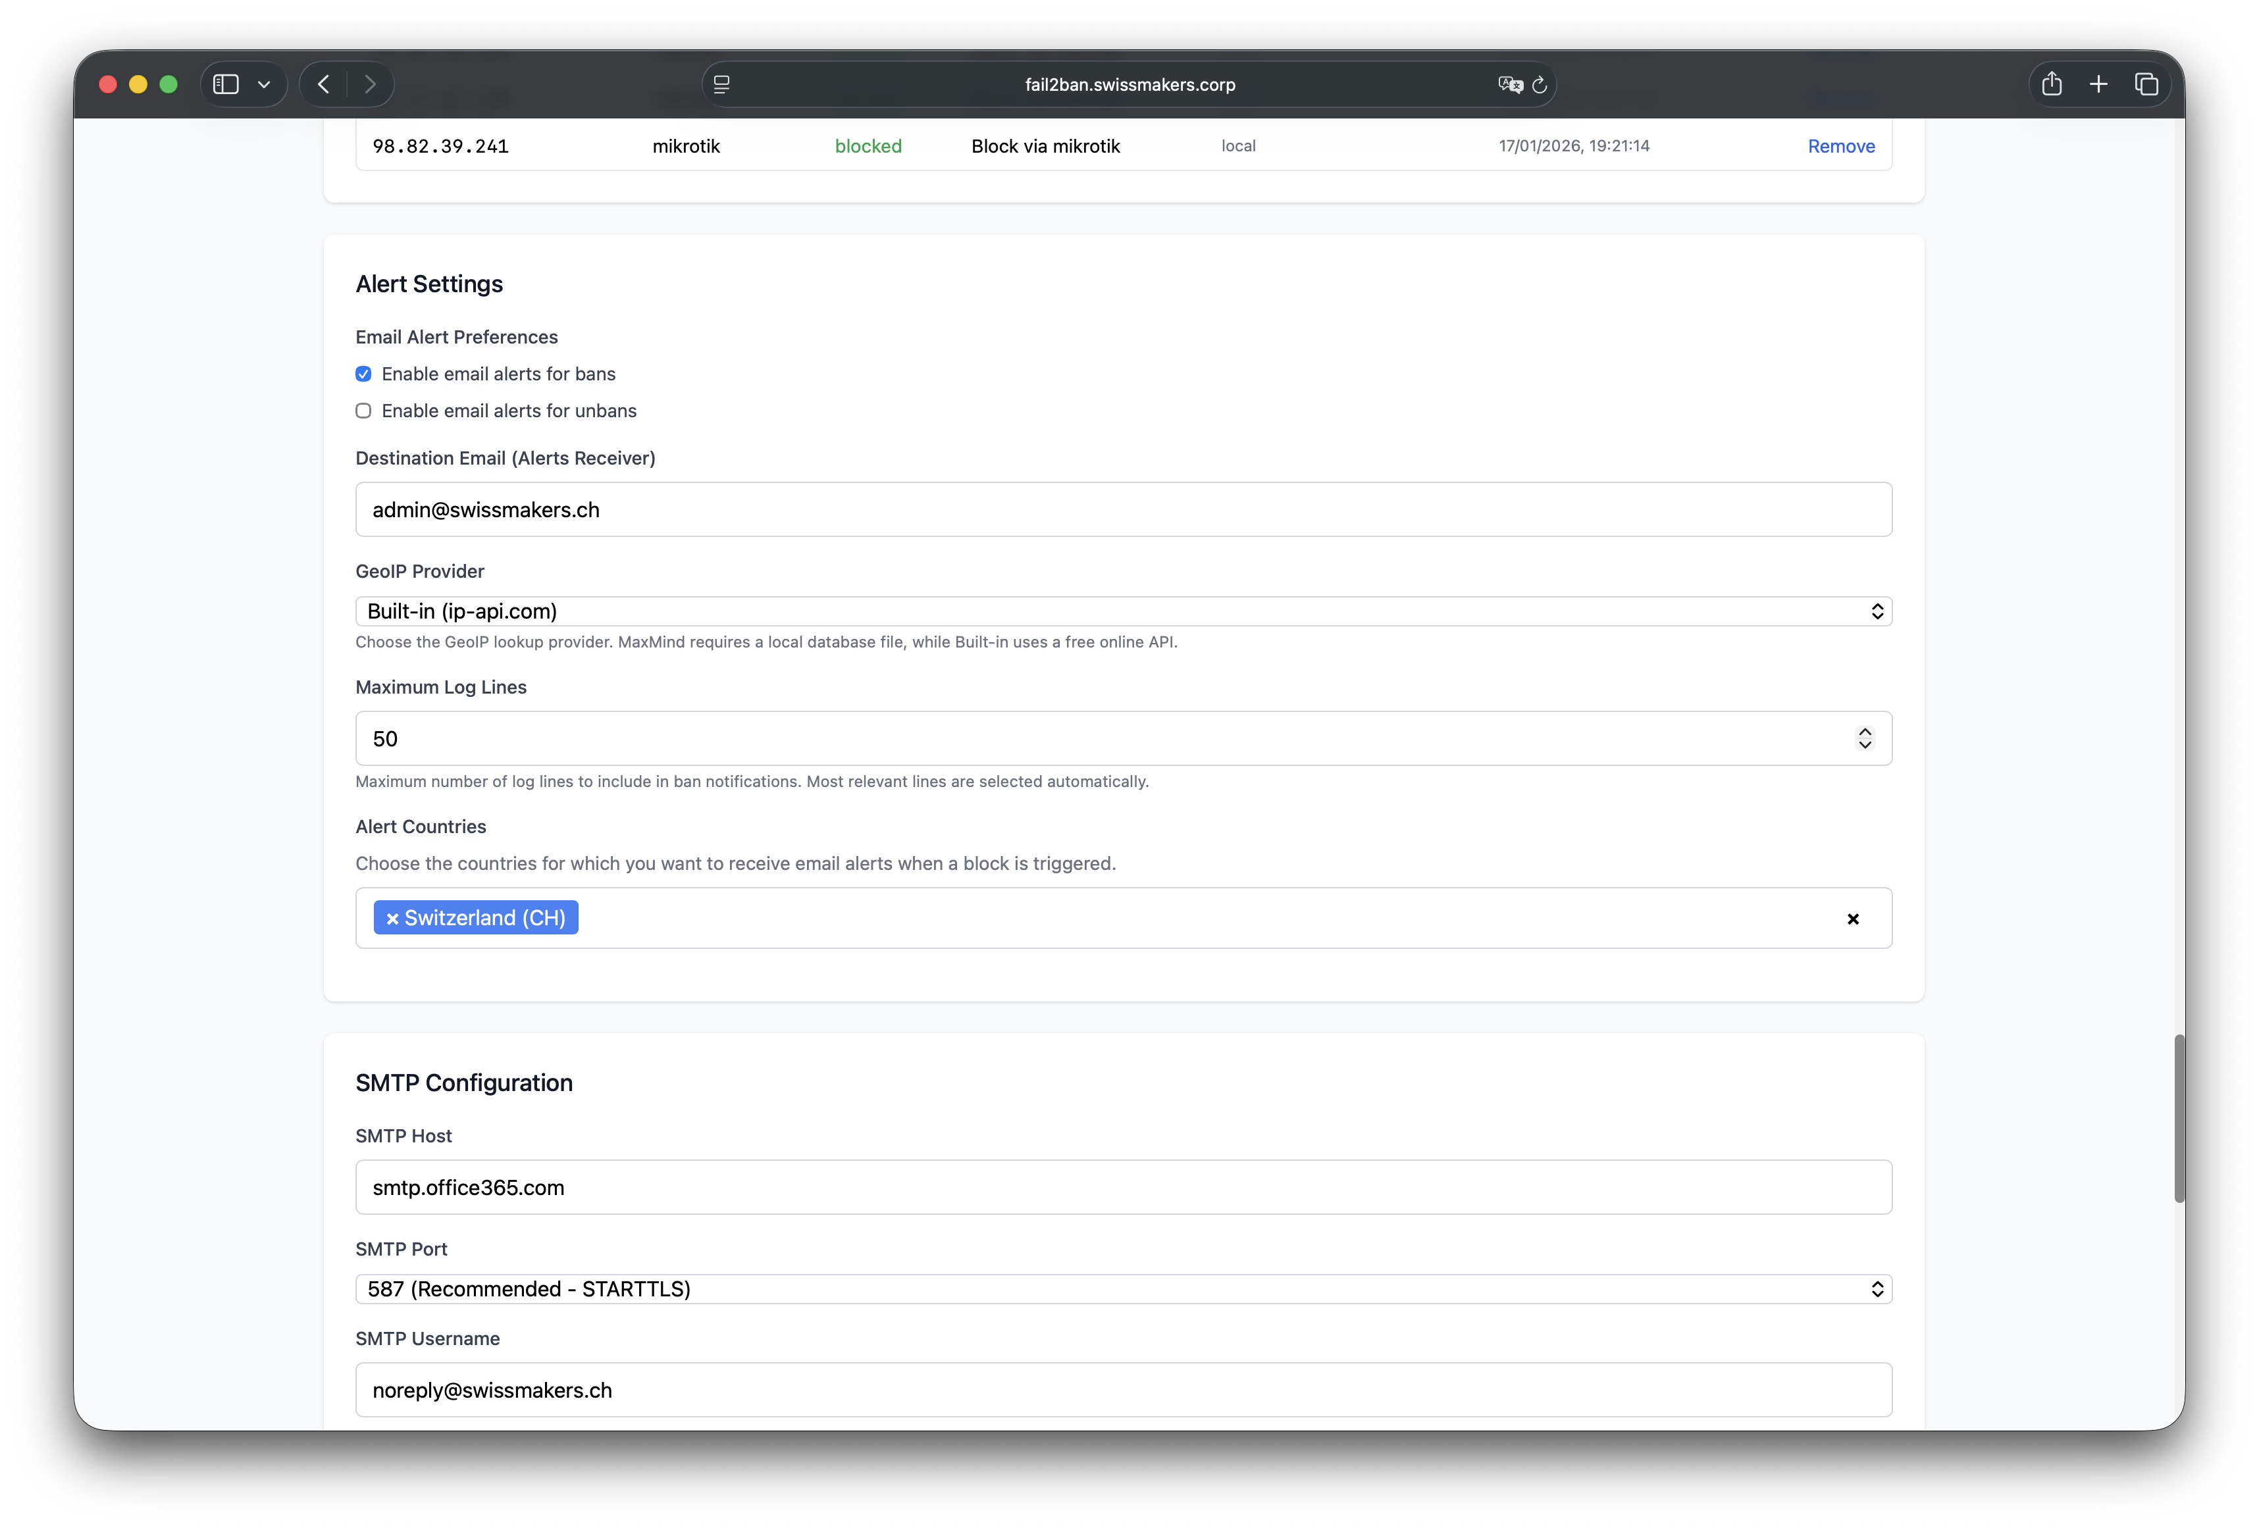Open the page reader icon in address bar
This screenshot has height=1528, width=2259.
[x=721, y=85]
